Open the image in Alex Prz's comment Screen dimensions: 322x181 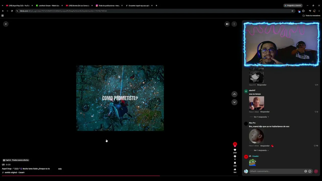pos(256,136)
